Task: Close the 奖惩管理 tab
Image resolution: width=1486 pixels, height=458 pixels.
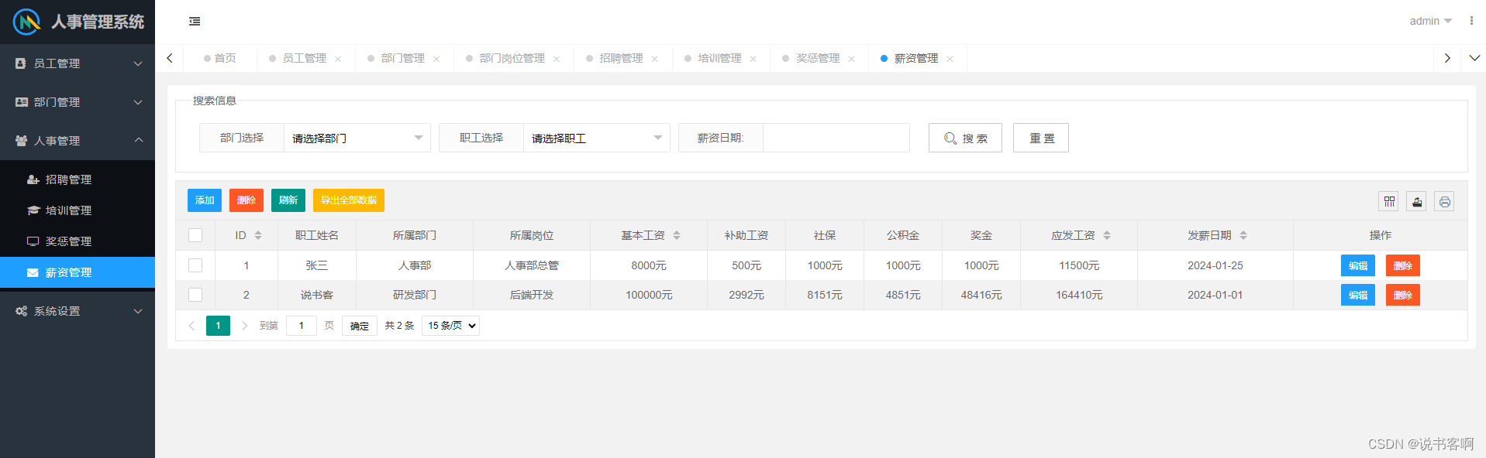Action: point(852,59)
